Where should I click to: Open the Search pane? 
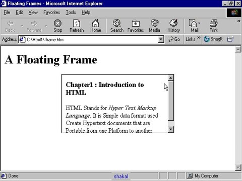pyautogui.click(x=117, y=26)
